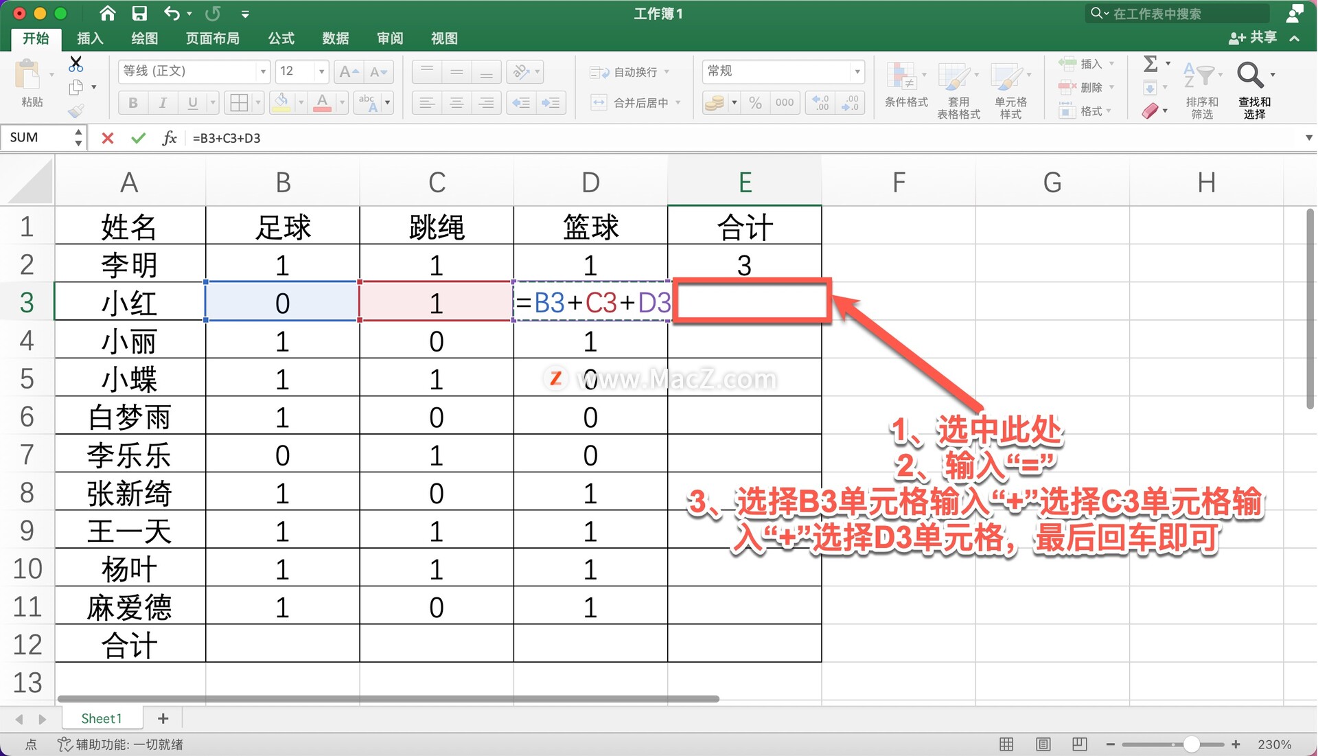Expand merge and center 合并后居中 options

pyautogui.click(x=678, y=102)
